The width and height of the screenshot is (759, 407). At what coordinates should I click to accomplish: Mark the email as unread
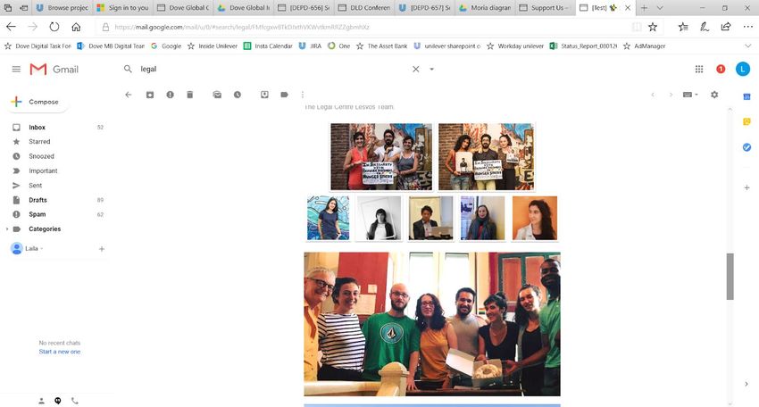click(217, 95)
